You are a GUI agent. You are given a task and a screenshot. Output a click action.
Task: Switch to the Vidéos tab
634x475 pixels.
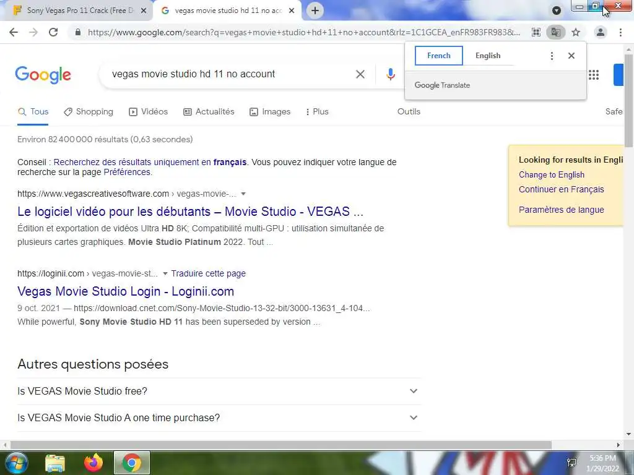coord(149,112)
